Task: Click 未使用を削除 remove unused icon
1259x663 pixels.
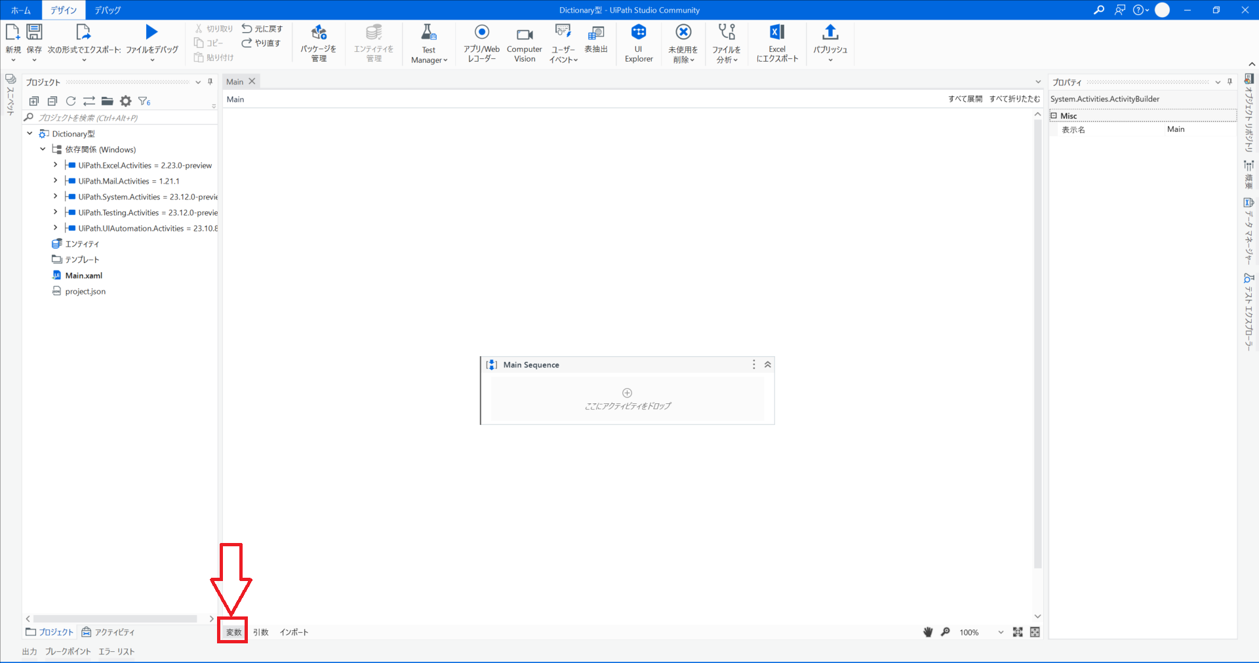Action: (683, 32)
